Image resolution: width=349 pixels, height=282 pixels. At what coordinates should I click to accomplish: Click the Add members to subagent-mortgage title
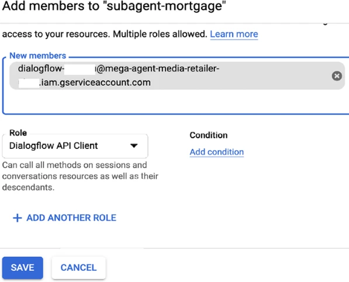pyautogui.click(x=114, y=6)
